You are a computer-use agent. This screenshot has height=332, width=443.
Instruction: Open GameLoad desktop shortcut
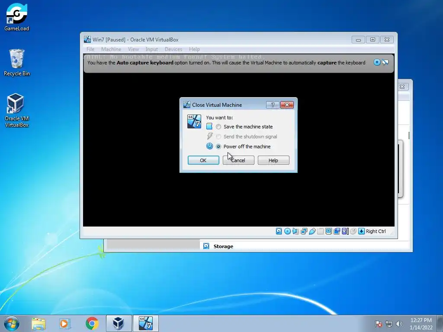coord(17,17)
